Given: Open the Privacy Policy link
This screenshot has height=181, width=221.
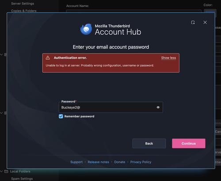Looking at the screenshot, I should click(141, 162).
